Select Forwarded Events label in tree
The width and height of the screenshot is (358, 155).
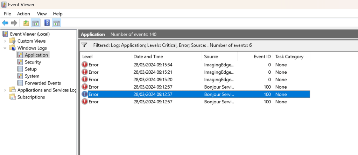[x=43, y=83]
